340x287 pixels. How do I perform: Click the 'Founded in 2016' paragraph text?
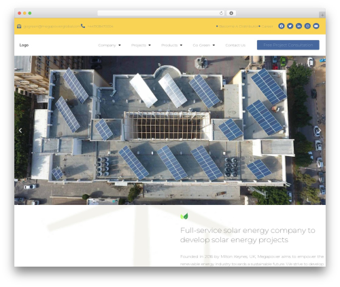point(252,260)
